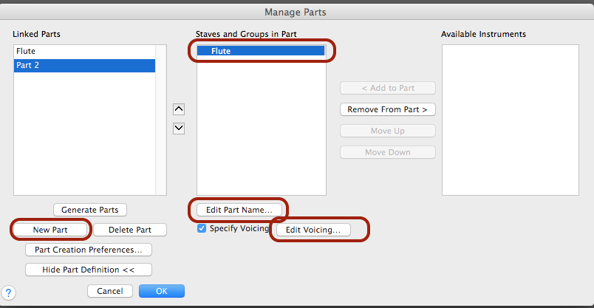
Task: Select Part 2 in Linked Parts
Action: pos(84,66)
